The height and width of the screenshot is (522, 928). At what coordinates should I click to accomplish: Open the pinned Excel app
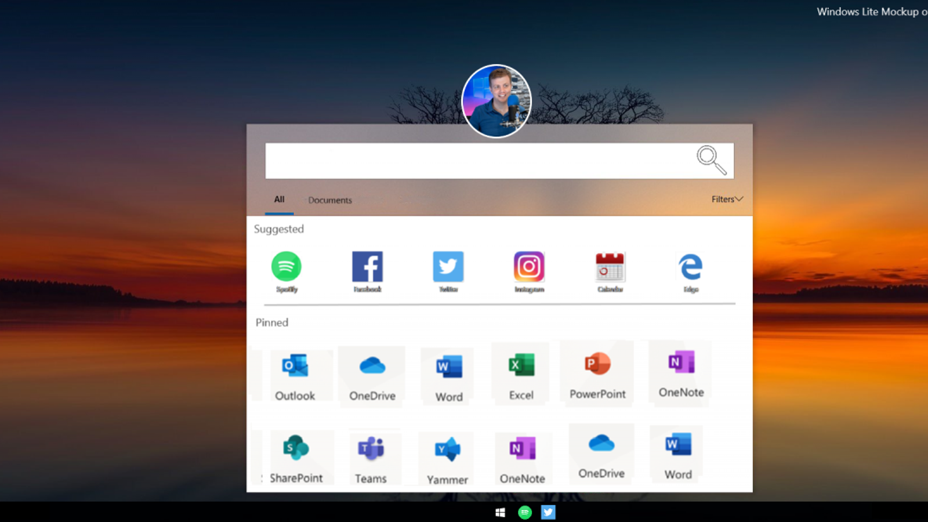521,375
